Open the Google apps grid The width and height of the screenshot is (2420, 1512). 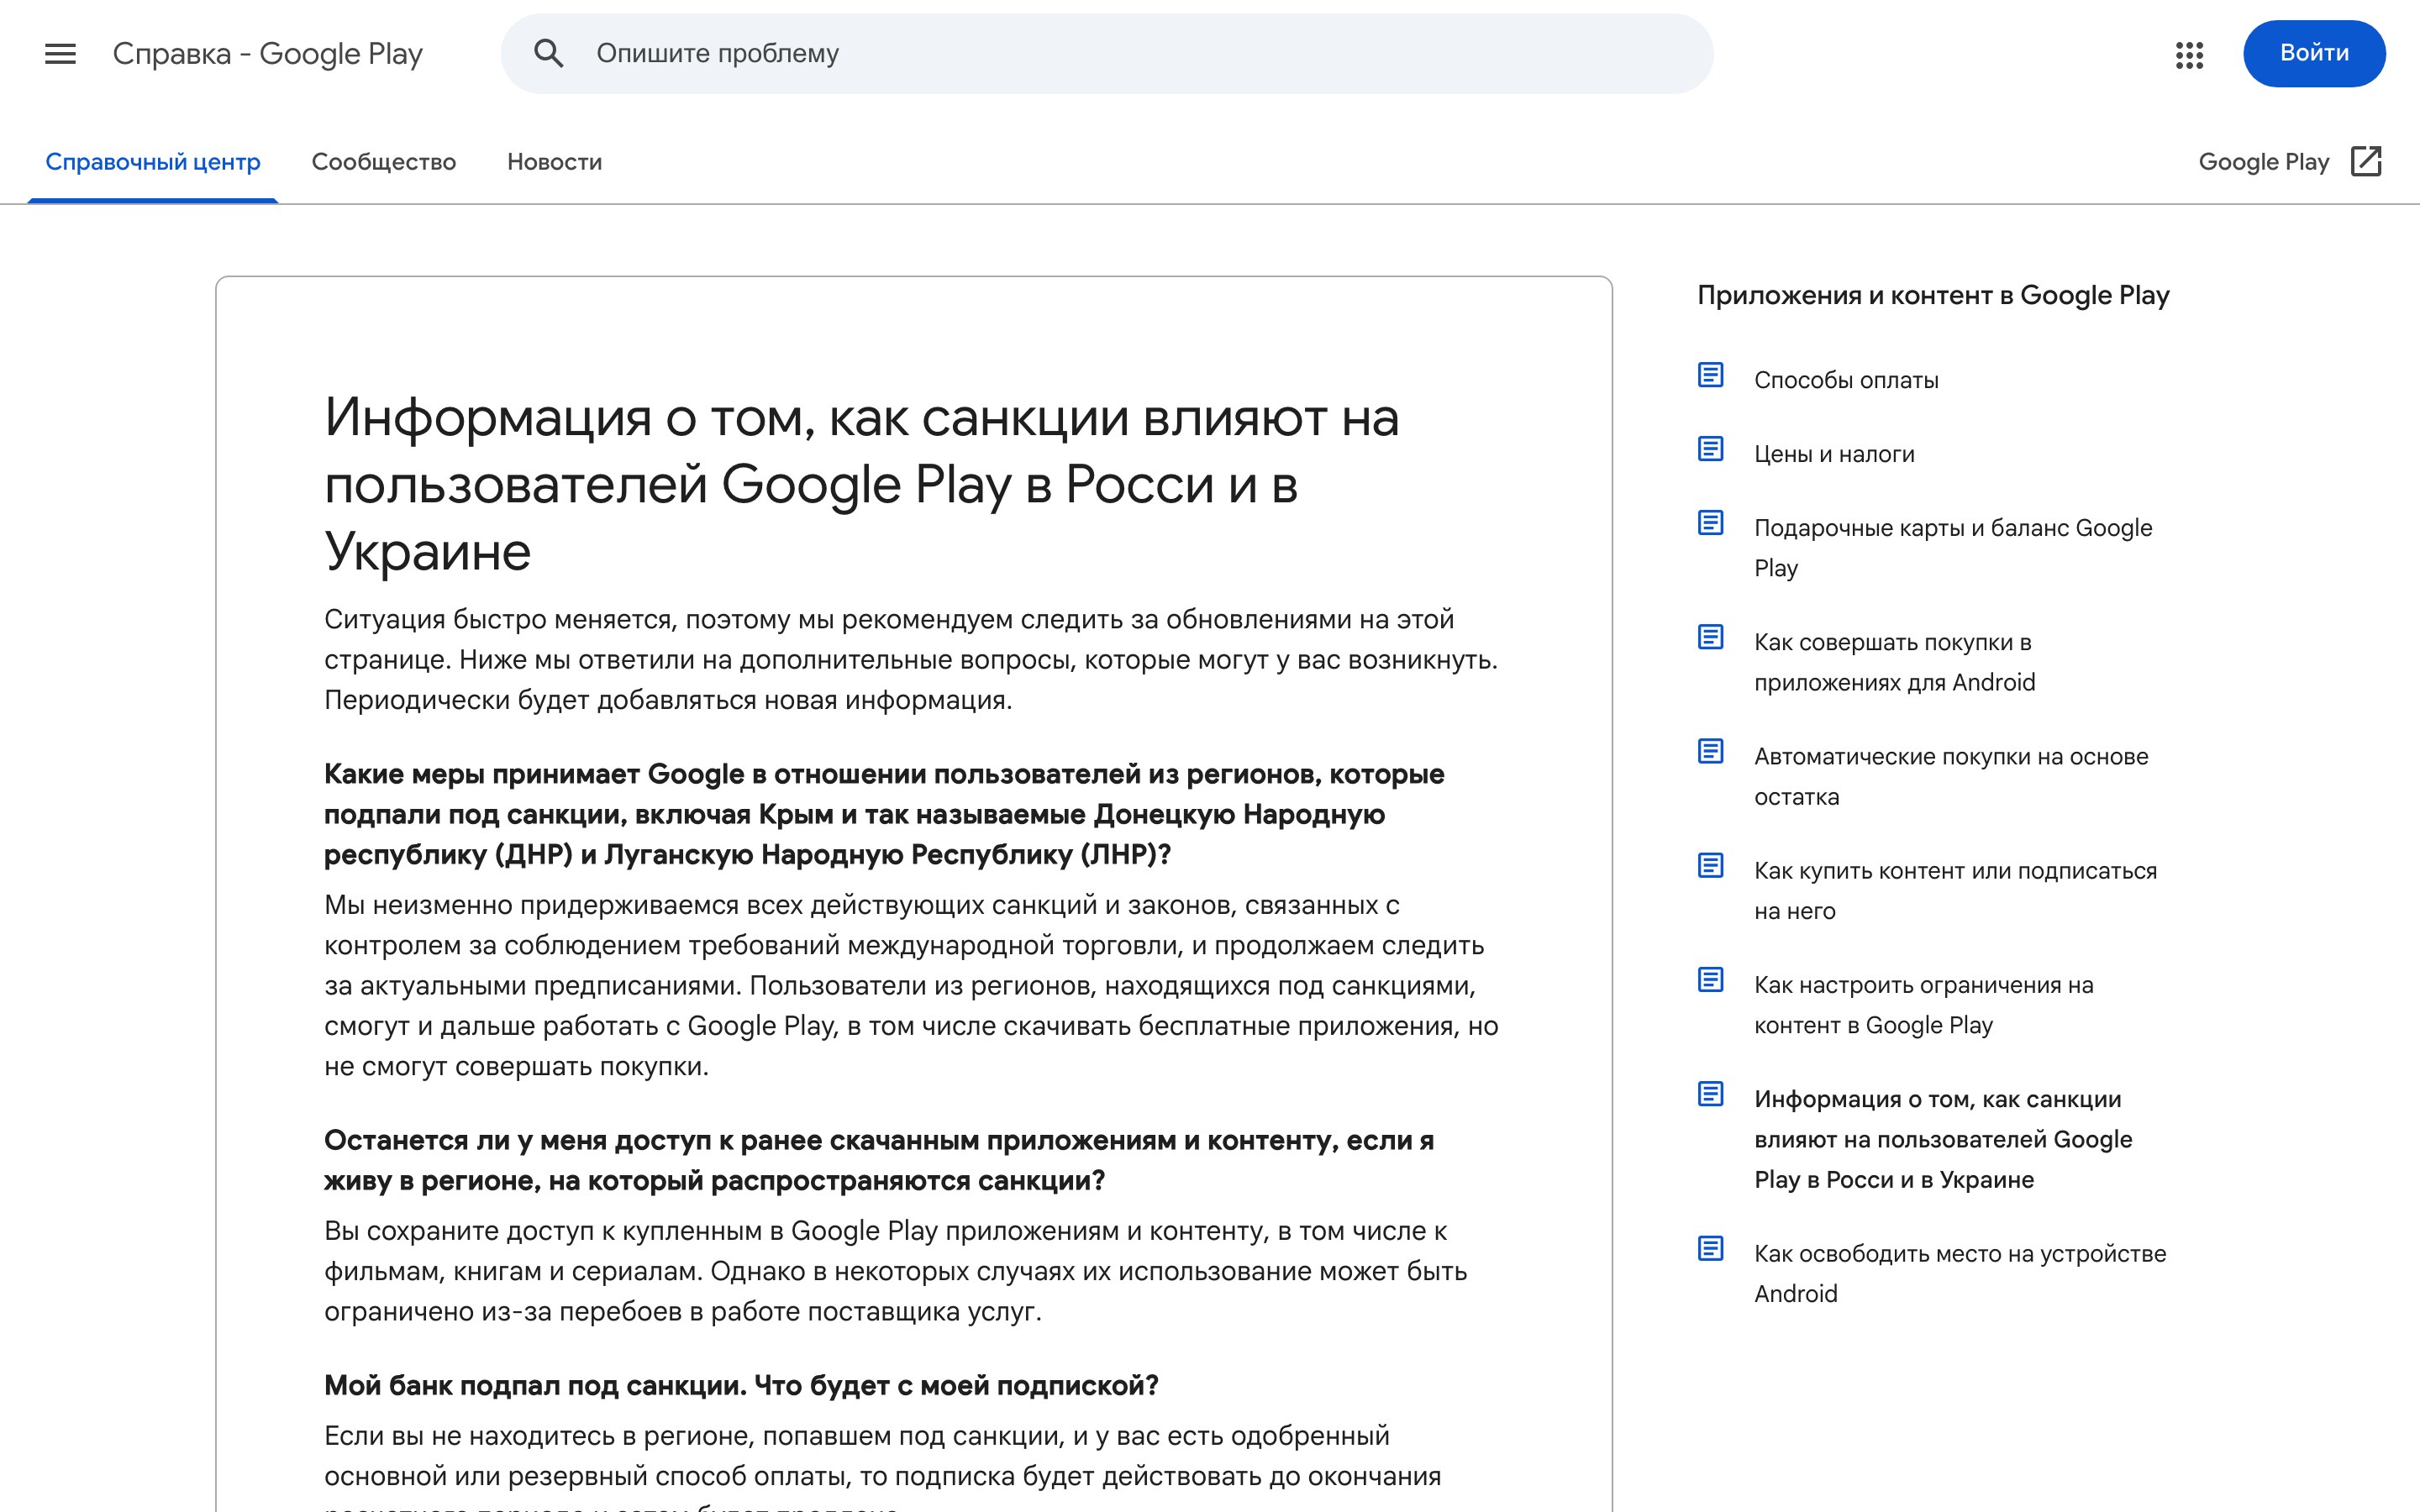[2189, 54]
